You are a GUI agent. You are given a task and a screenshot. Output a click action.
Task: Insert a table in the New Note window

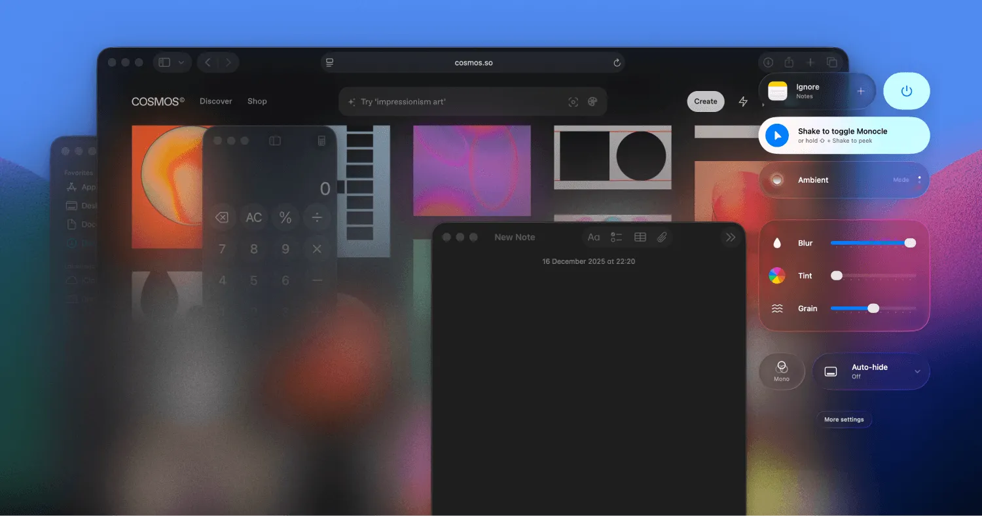point(640,237)
